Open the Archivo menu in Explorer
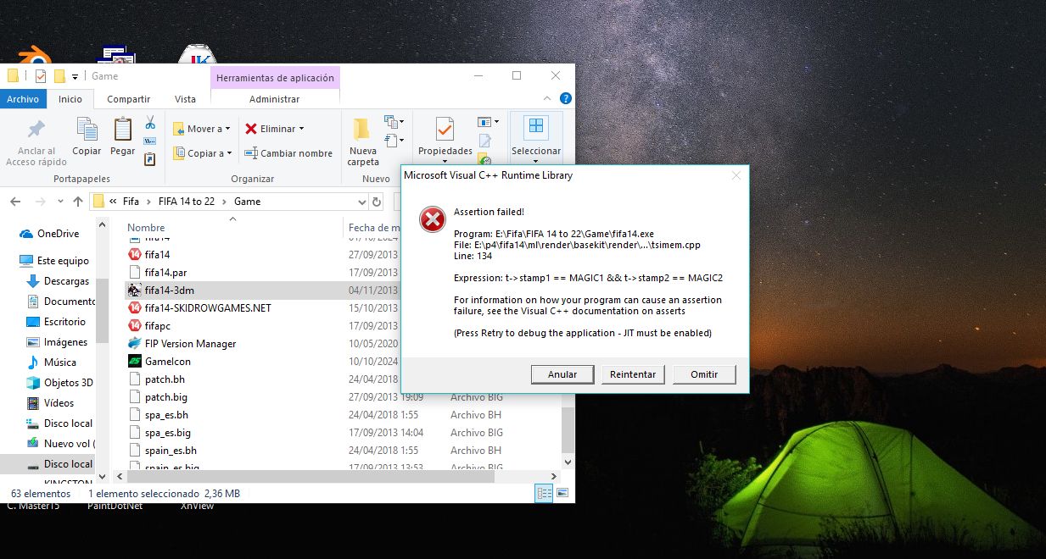Screen dimensions: 1046x559 coord(23,99)
